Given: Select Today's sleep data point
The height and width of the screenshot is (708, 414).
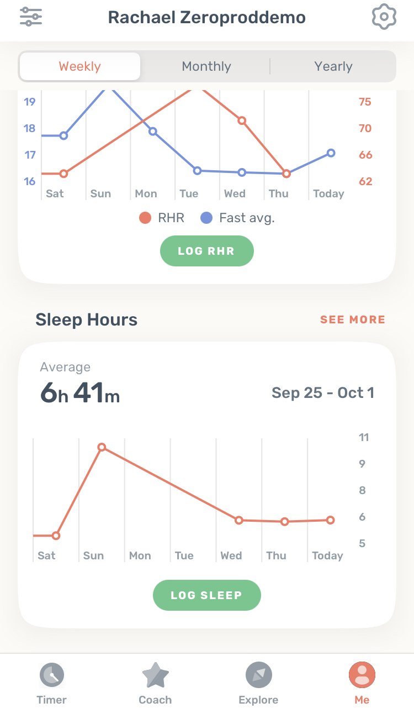Looking at the screenshot, I should pos(330,520).
